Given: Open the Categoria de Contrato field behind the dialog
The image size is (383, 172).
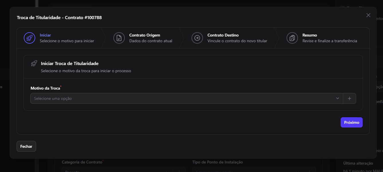Looking at the screenshot, I should point(124,170).
